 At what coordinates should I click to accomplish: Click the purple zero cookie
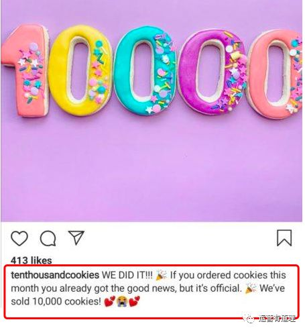click(212, 72)
